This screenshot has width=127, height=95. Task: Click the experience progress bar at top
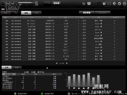pos(26,3)
